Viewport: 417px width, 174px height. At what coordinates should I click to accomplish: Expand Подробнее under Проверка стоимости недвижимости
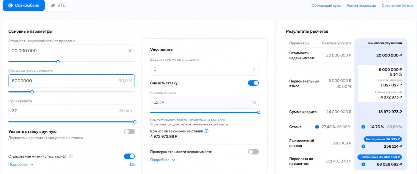coord(163,160)
